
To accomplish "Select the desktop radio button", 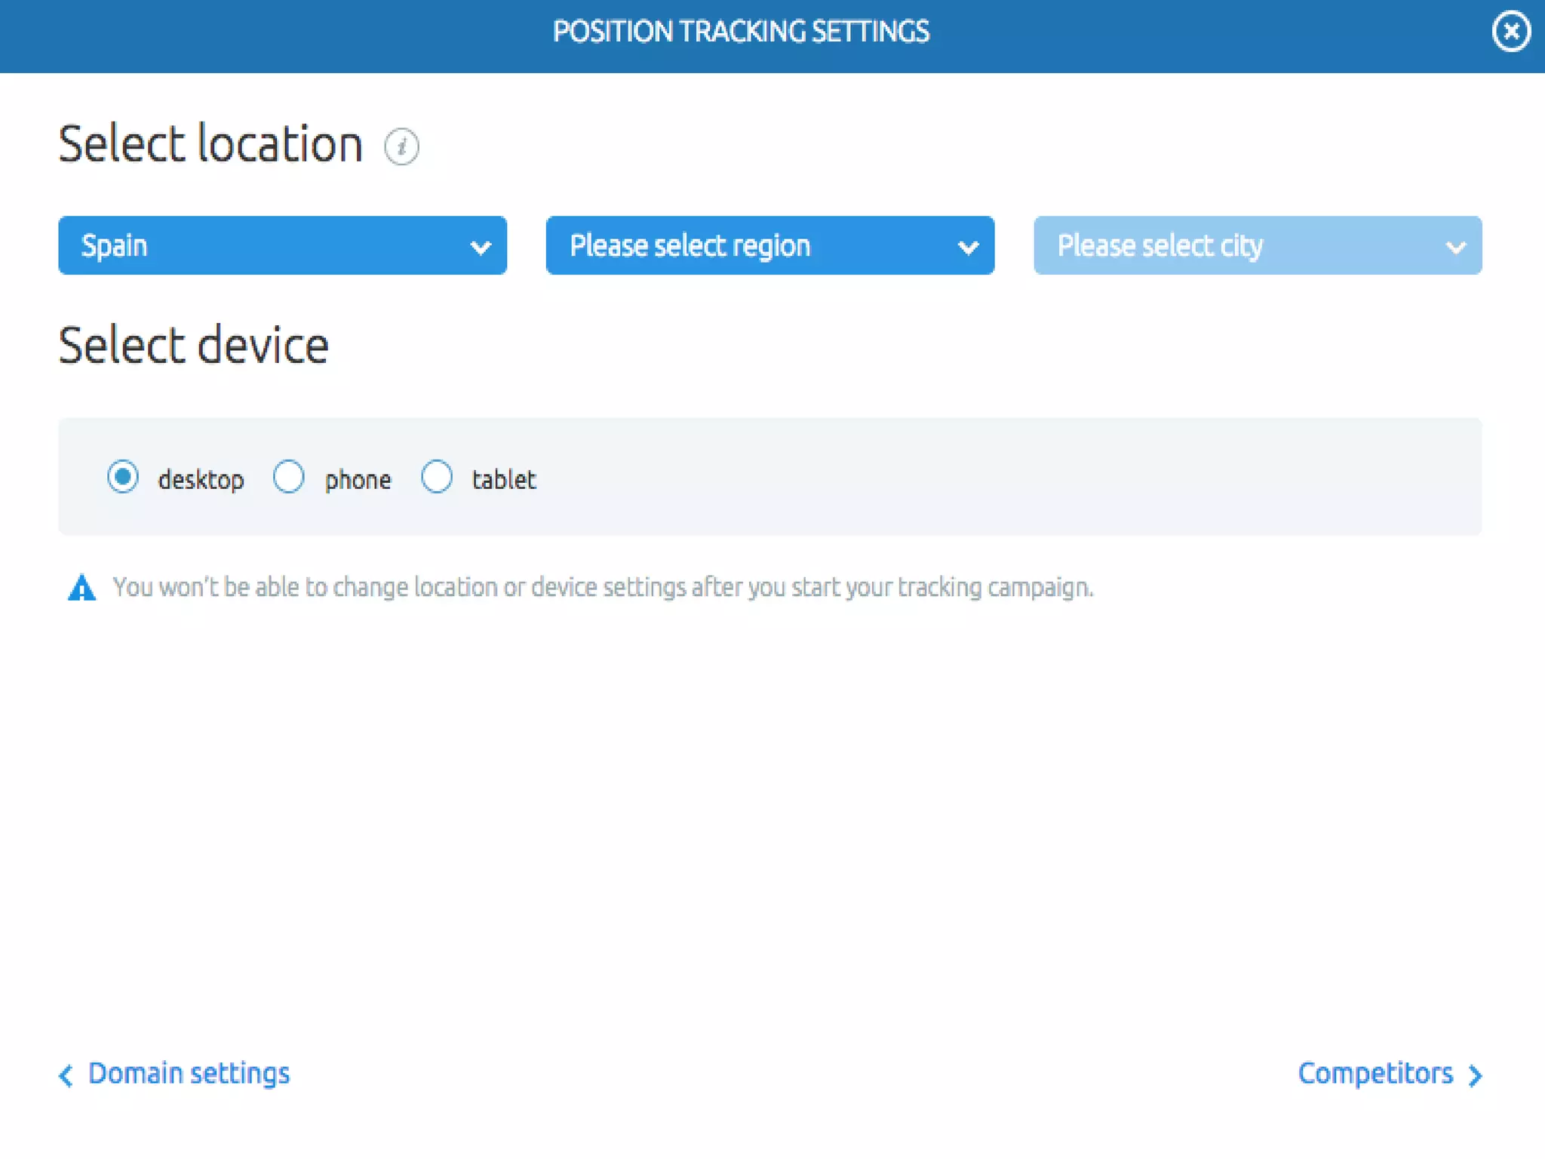I will pyautogui.click(x=123, y=477).
